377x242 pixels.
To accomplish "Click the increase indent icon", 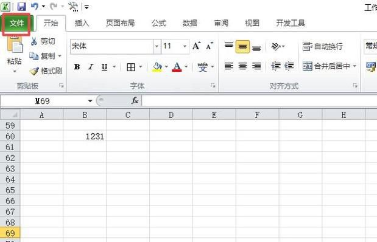I will (x=289, y=66).
